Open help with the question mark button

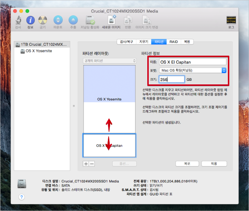click(x=22, y=197)
